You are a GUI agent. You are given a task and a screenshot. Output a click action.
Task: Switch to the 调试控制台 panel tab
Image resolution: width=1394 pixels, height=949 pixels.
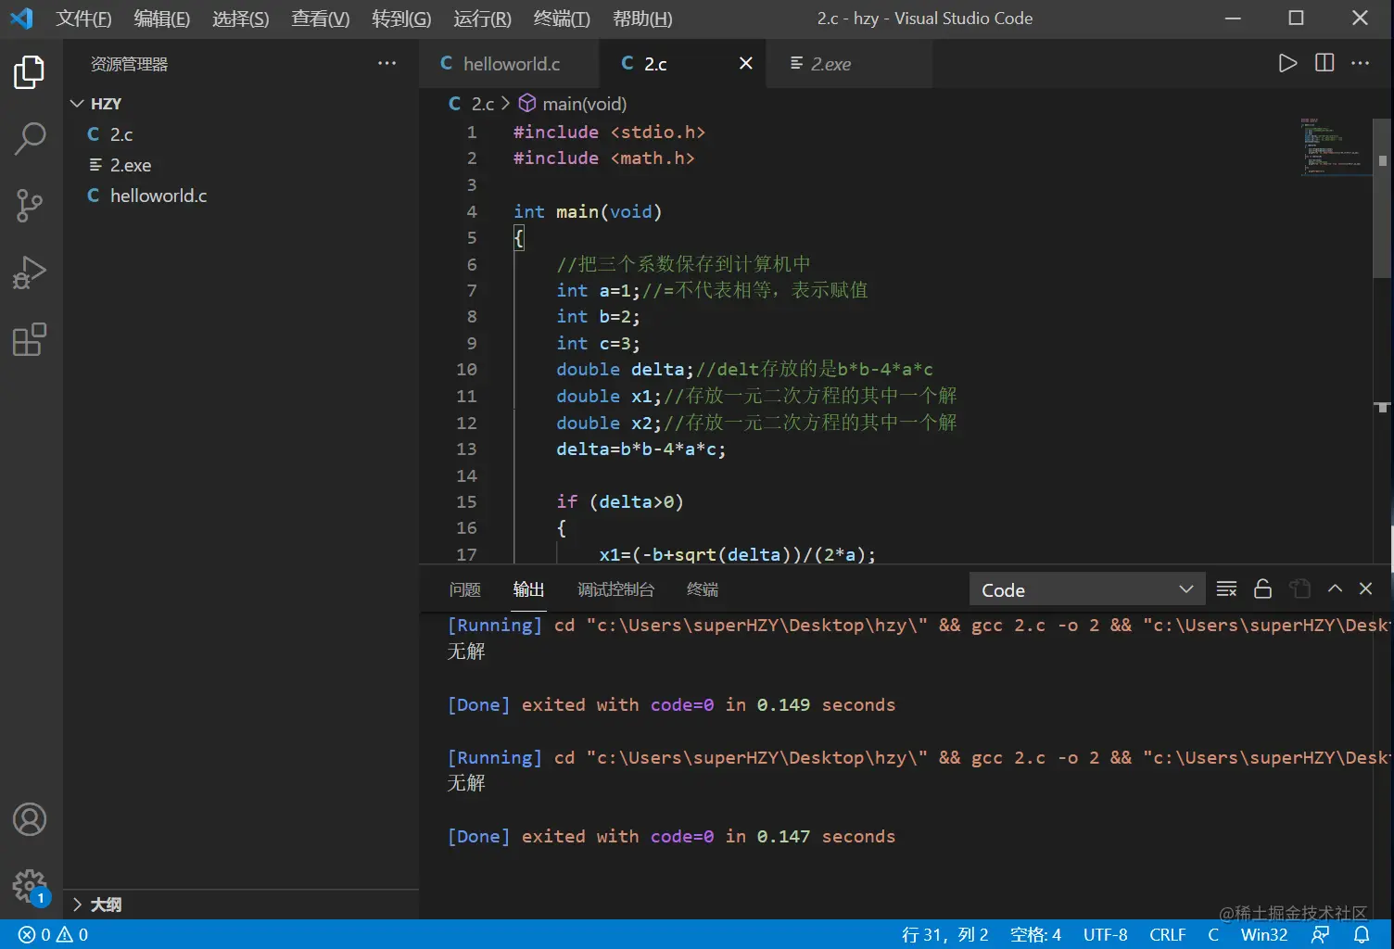pos(615,589)
